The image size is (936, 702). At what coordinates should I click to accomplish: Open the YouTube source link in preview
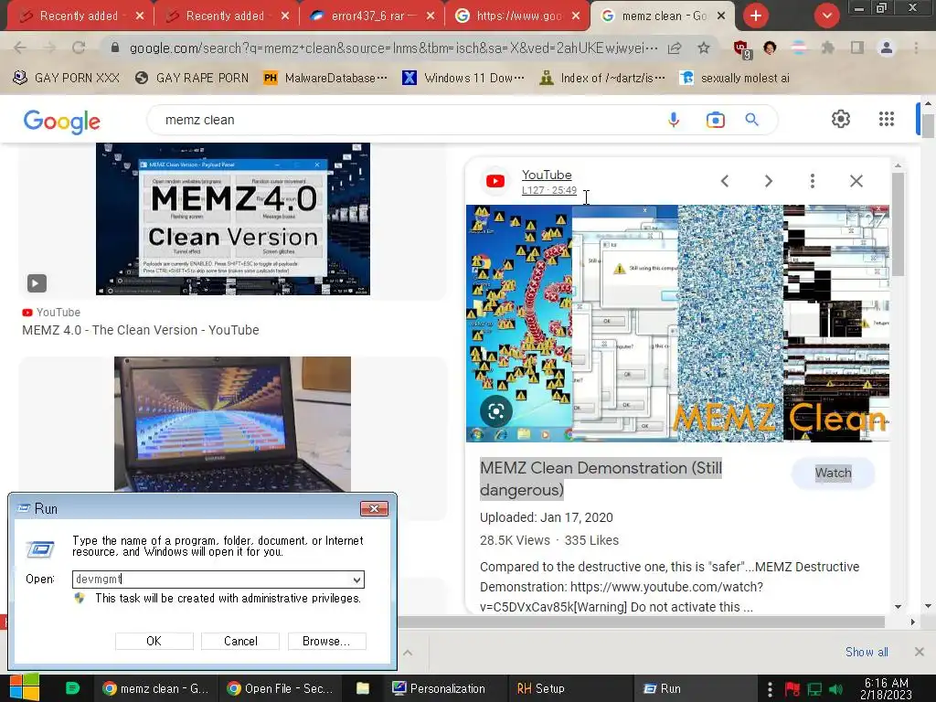point(547,175)
